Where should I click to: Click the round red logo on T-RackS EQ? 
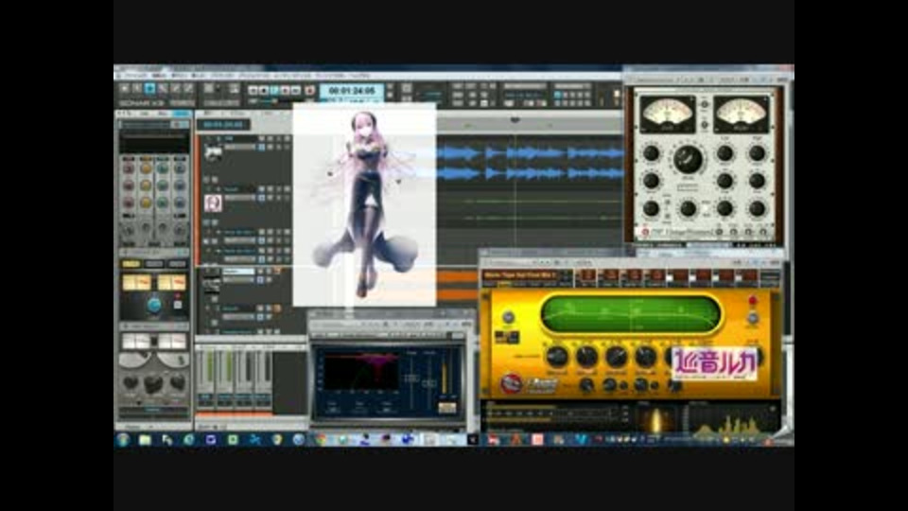(510, 383)
